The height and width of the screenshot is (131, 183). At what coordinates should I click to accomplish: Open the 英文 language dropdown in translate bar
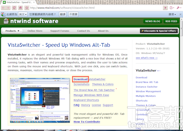click(x=23, y=14)
